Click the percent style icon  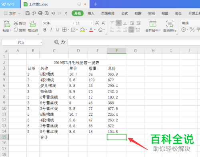tap(192, 30)
